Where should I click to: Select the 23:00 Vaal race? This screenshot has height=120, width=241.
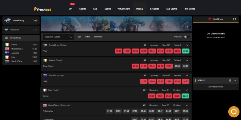pos(186,51)
